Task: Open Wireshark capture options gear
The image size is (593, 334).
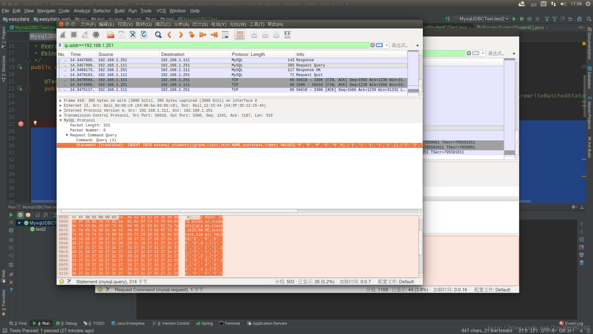Action: click(x=96, y=35)
